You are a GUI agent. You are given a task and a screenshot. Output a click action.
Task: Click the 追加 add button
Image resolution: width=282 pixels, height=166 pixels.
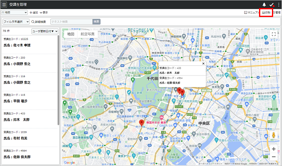34,13
